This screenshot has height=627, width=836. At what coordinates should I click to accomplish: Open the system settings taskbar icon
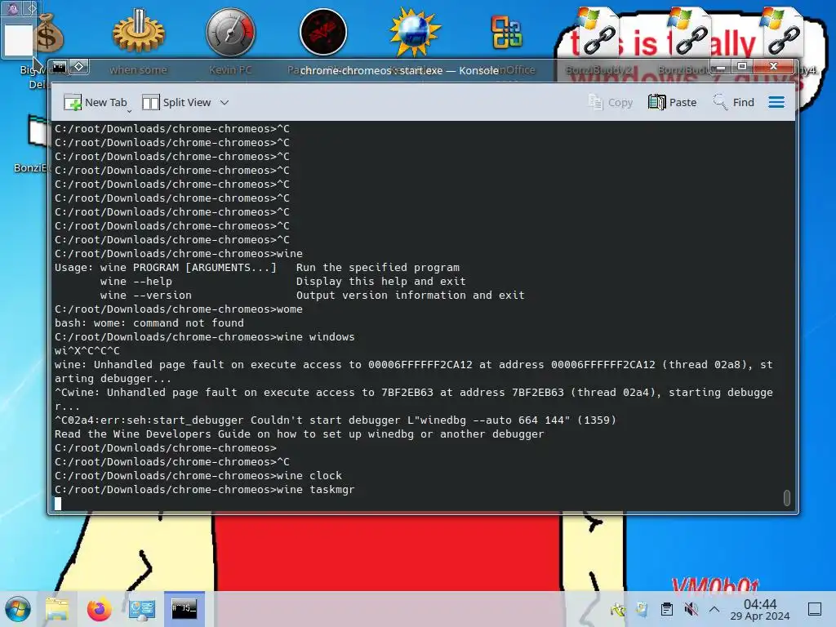click(142, 609)
